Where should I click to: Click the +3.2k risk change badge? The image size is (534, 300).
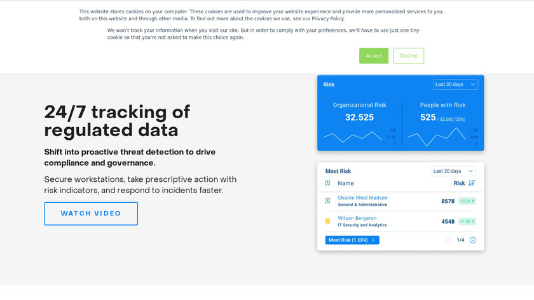click(x=467, y=201)
